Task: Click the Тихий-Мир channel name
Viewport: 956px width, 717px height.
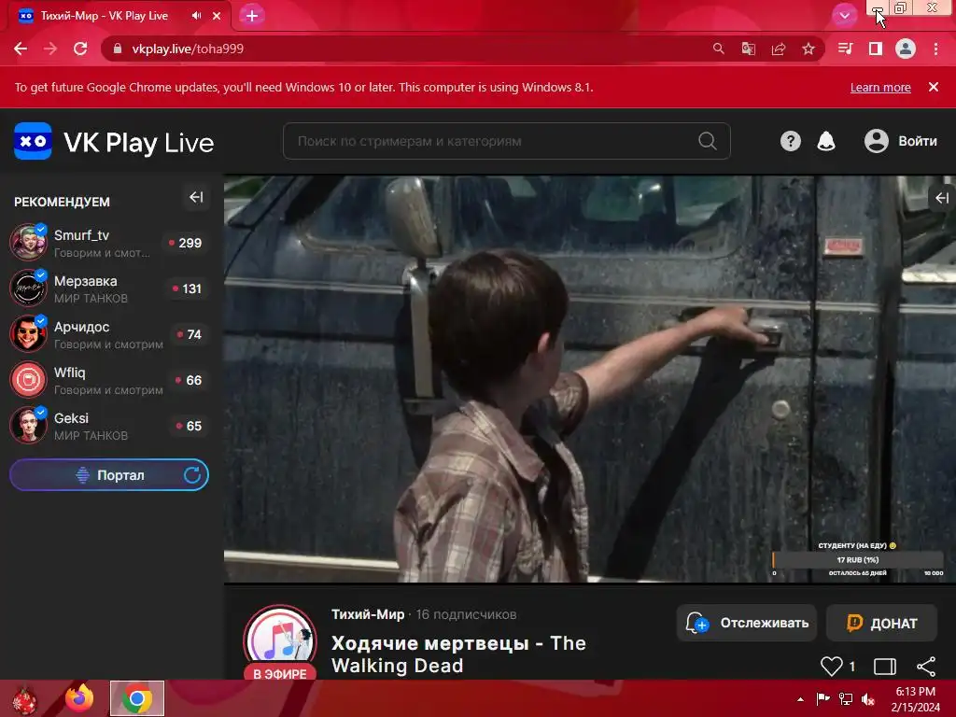Action: [x=368, y=614]
